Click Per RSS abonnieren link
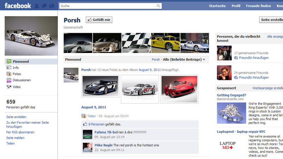283x159 pixels. pos(20,132)
